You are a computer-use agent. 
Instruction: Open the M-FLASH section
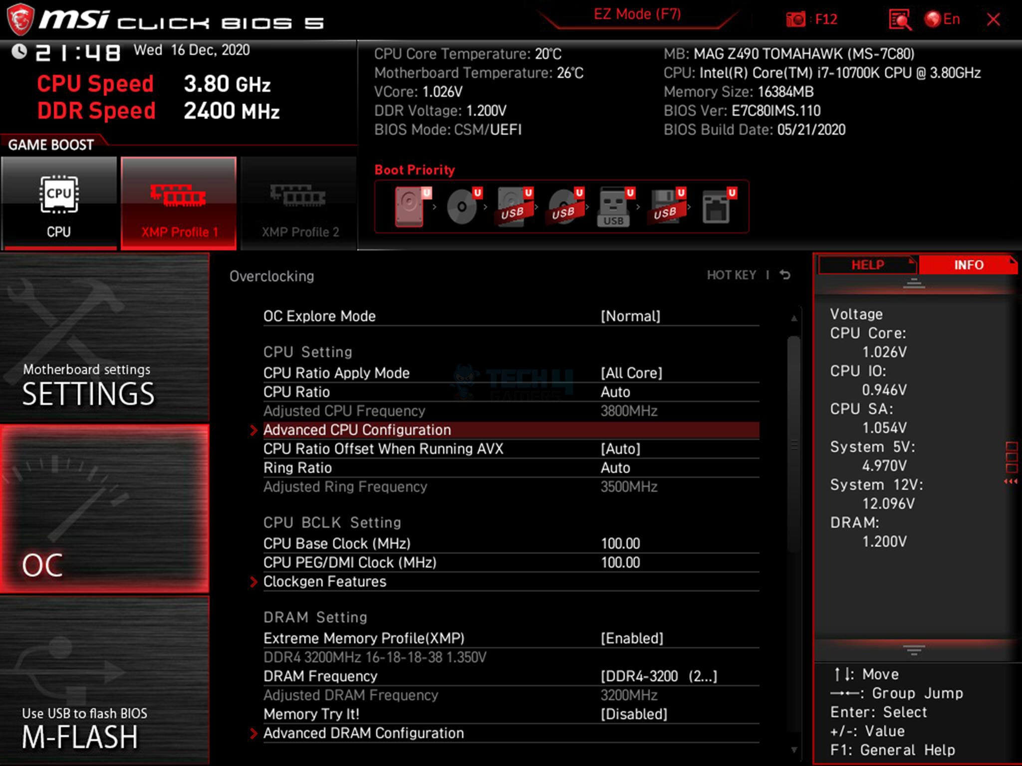coord(105,681)
